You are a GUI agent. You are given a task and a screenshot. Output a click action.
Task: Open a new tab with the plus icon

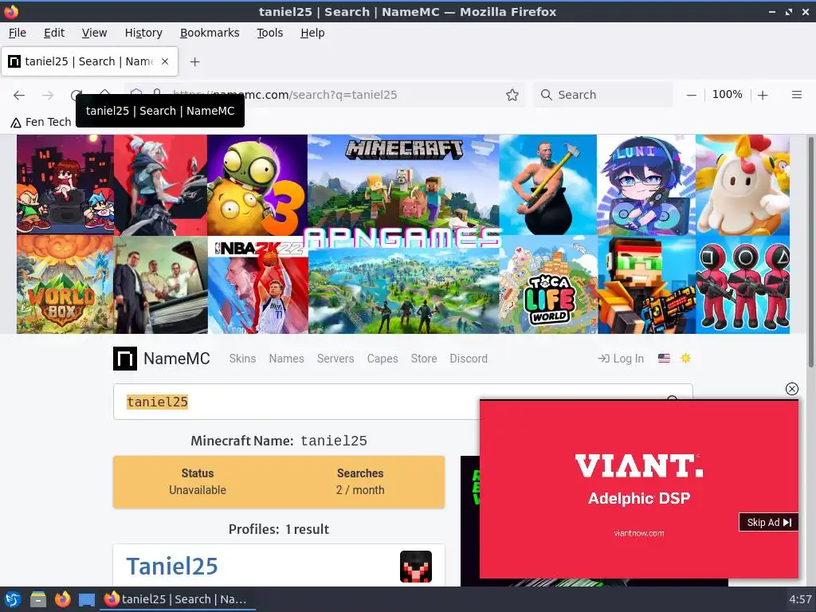[194, 61]
